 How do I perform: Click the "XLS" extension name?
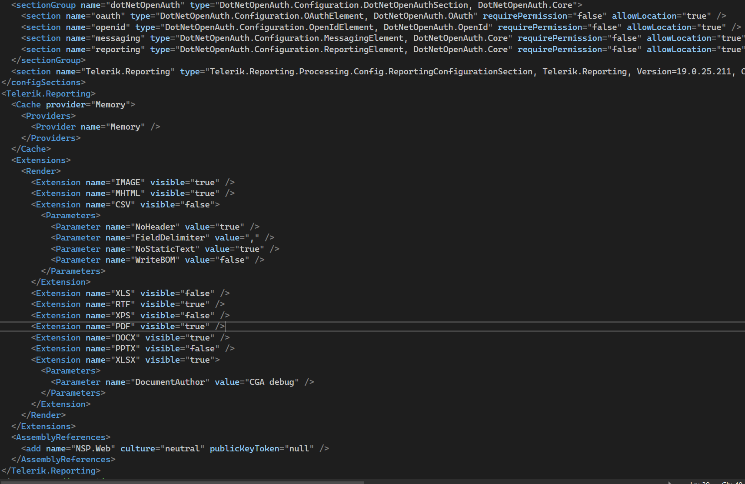(123, 293)
